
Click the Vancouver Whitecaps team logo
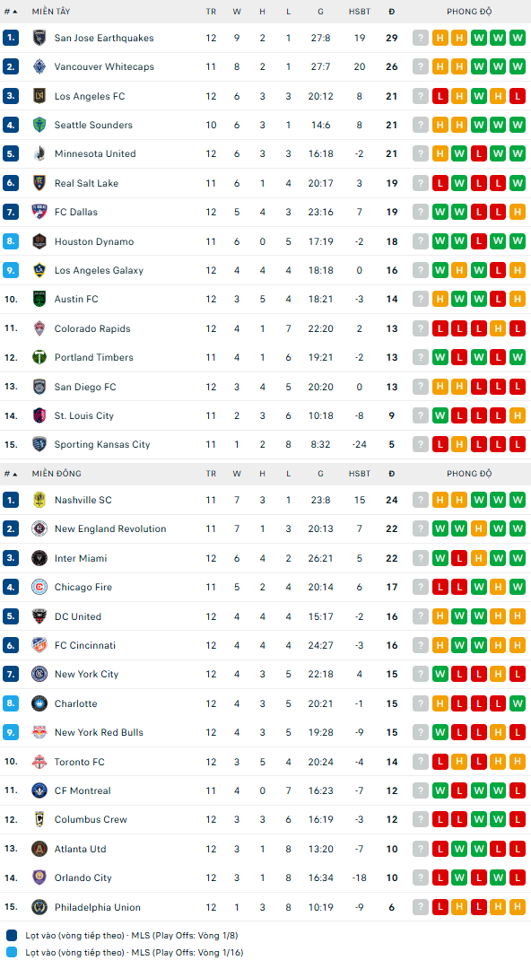[39, 66]
